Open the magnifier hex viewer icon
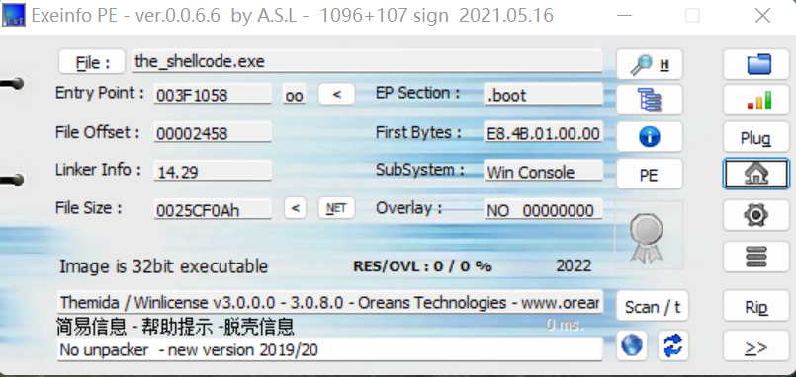This screenshot has height=377, width=796. pos(650,64)
